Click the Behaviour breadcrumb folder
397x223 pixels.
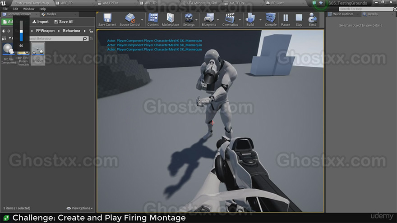pyautogui.click(x=72, y=31)
